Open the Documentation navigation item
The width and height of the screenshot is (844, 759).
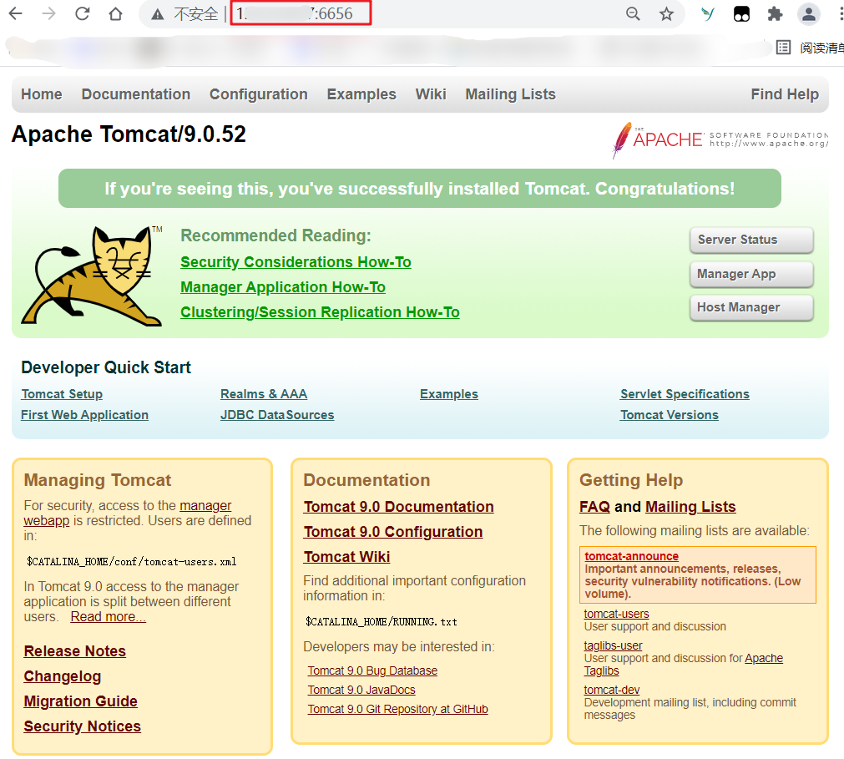coord(135,94)
